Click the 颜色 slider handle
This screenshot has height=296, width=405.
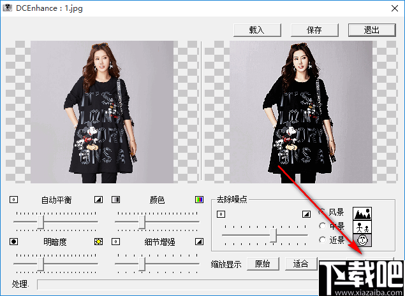142,222
